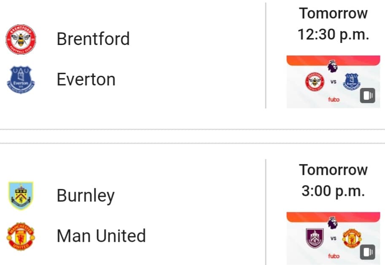Click Premier League lion logo on Burnley thumbnail
The width and height of the screenshot is (385, 265).
pos(332,223)
